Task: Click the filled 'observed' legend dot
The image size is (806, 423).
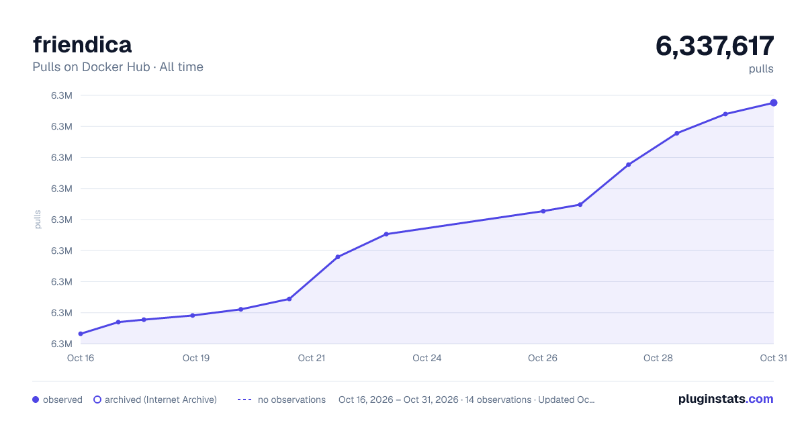Action: (36, 399)
